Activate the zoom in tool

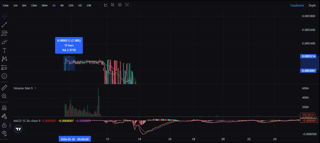click(4, 96)
